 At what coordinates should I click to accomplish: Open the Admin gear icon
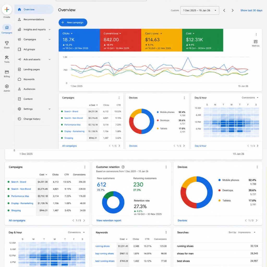pos(7,86)
